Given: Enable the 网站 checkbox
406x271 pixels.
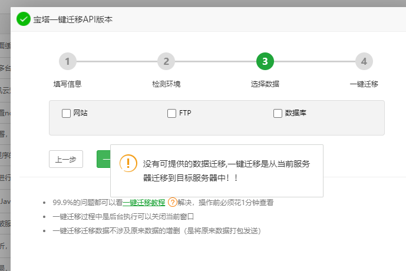Looking at the screenshot, I should [x=66, y=113].
